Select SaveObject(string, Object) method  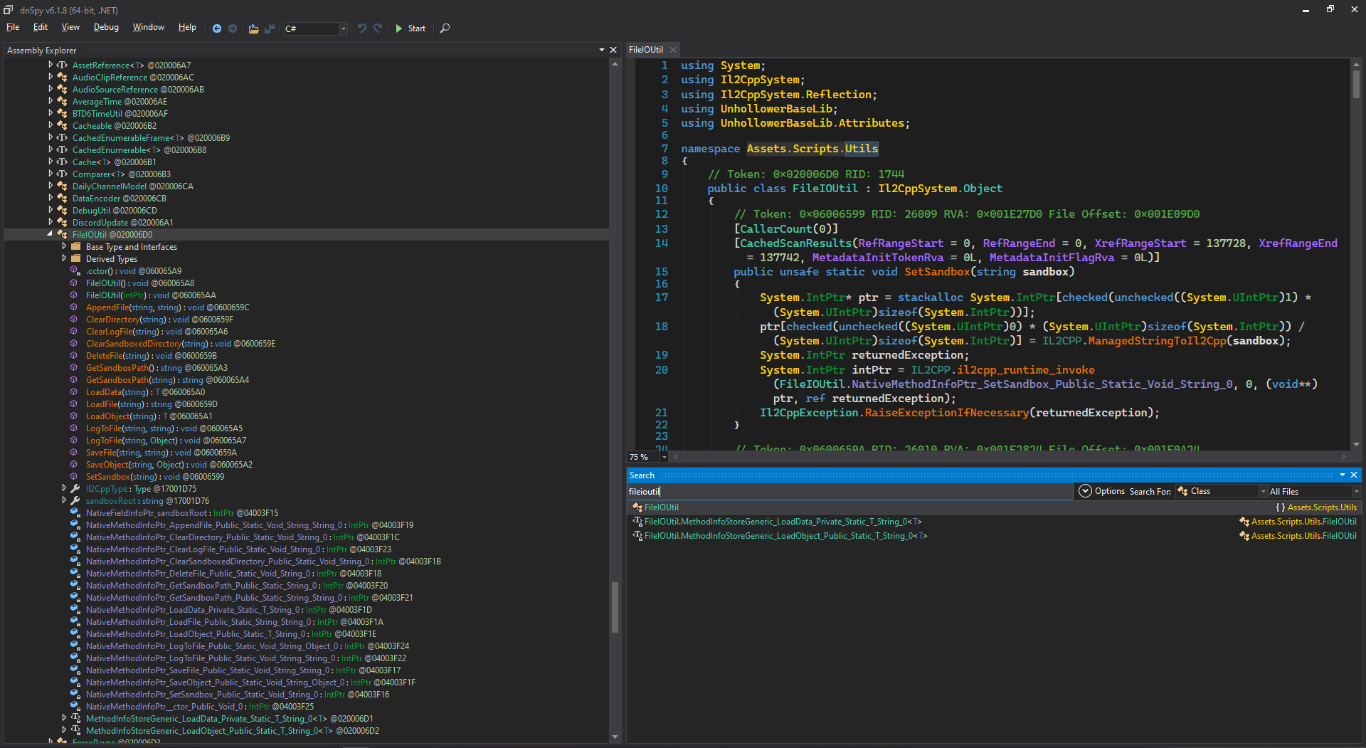pos(169,464)
